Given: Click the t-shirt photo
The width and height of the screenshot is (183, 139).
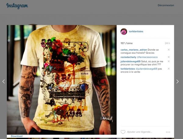Looking at the screenshot, I should [62, 80].
